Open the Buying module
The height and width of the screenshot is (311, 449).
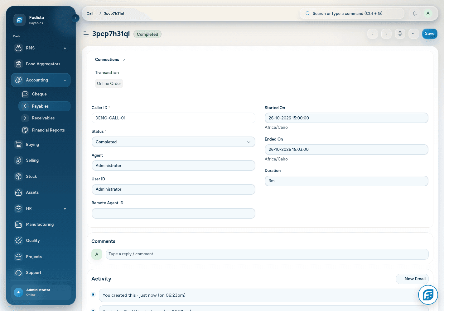pyautogui.click(x=41, y=144)
